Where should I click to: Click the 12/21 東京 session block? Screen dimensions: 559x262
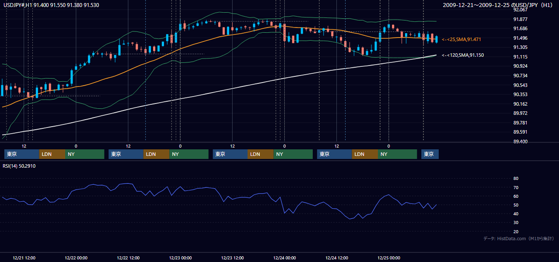(21, 154)
